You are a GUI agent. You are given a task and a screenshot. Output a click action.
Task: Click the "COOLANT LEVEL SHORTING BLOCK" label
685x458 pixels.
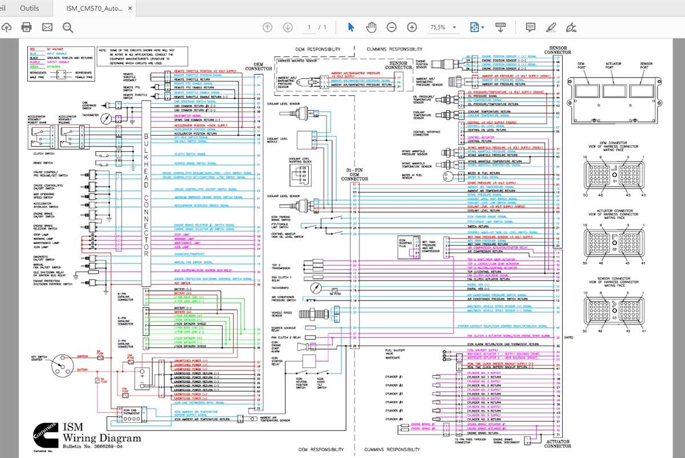299,159
